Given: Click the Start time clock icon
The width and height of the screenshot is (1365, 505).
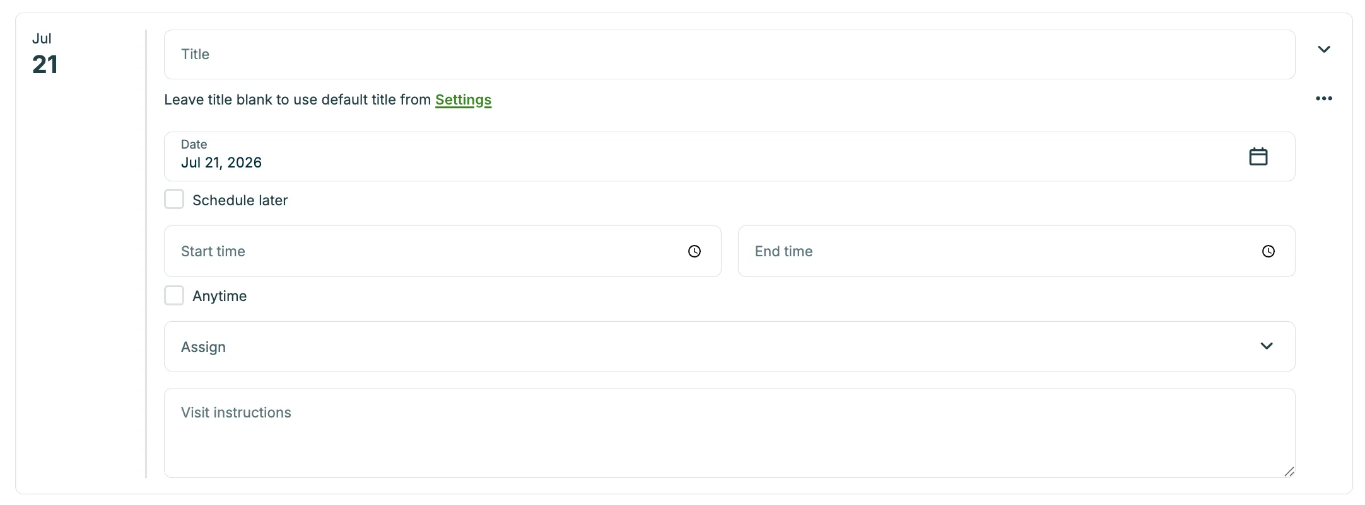Looking at the screenshot, I should click(694, 251).
